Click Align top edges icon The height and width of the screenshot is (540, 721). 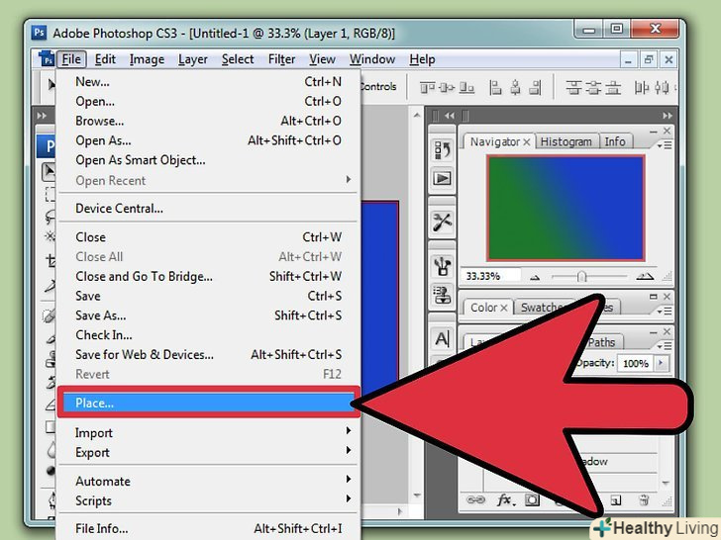427,87
